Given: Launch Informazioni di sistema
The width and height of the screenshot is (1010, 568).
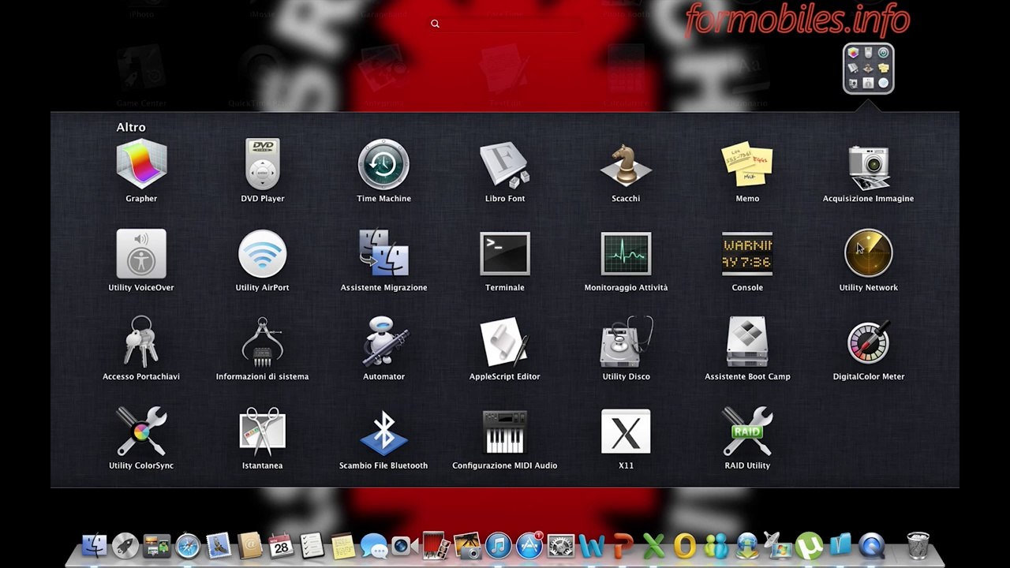Looking at the screenshot, I should (262, 342).
